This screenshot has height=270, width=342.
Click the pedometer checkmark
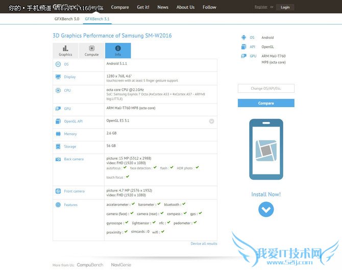click(195, 222)
